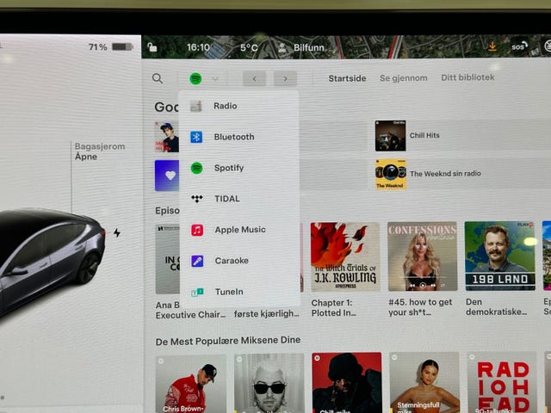Tap the orange download update icon
This screenshot has height=413, width=551.
[x=492, y=46]
